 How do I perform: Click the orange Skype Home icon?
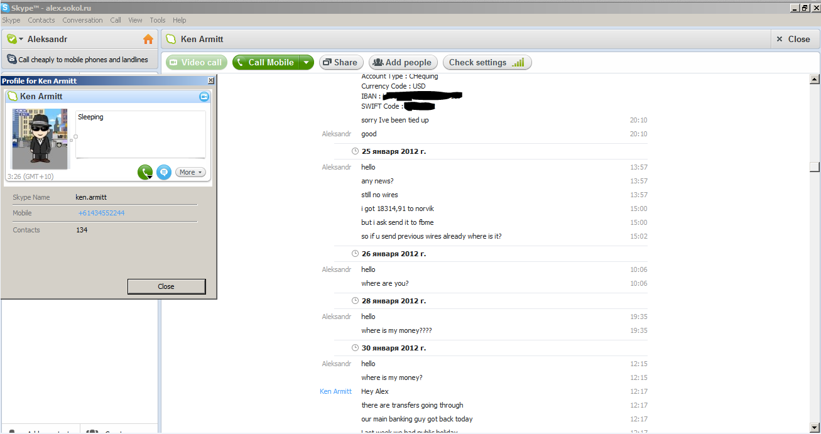tap(148, 39)
